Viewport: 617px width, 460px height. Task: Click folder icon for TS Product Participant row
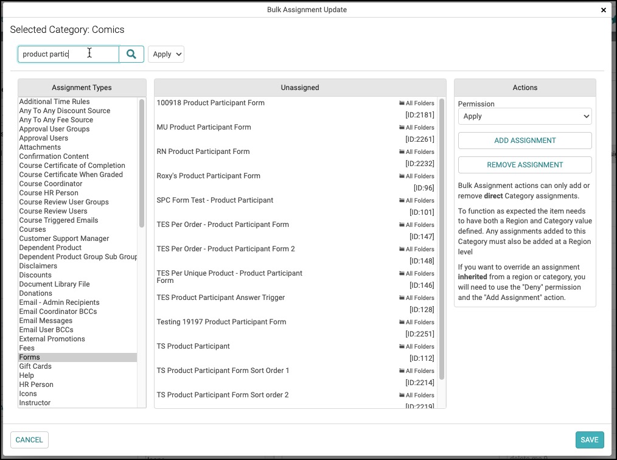point(402,347)
